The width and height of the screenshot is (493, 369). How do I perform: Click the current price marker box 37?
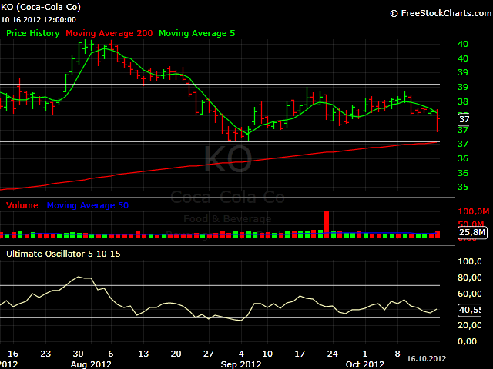point(464,119)
